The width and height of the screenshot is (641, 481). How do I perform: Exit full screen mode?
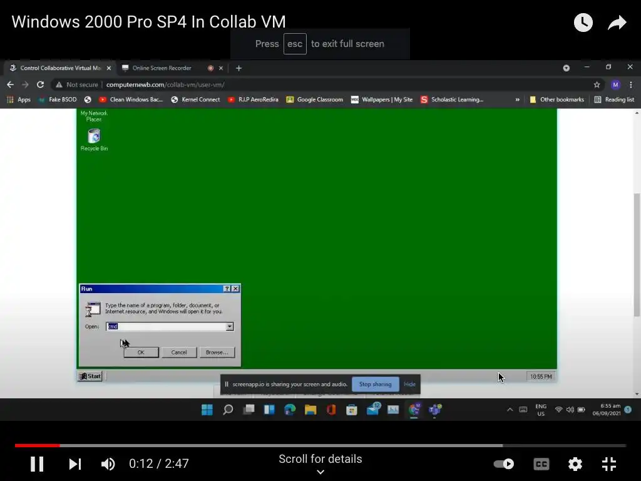(x=608, y=464)
